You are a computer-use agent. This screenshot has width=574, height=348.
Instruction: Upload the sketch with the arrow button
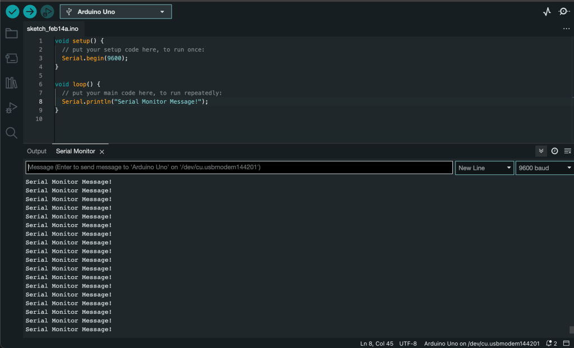[30, 12]
